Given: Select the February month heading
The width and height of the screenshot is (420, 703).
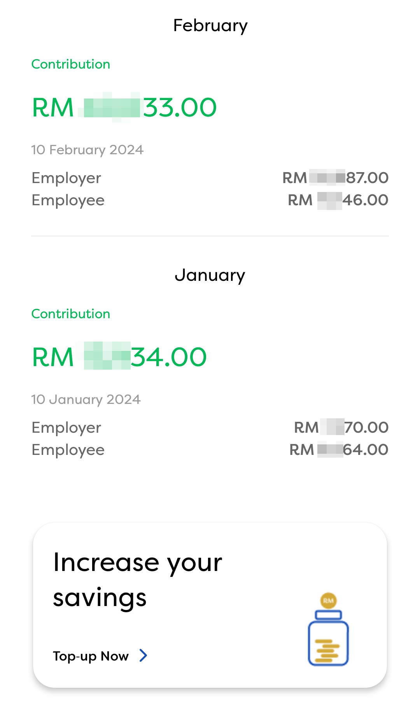Looking at the screenshot, I should [210, 26].
